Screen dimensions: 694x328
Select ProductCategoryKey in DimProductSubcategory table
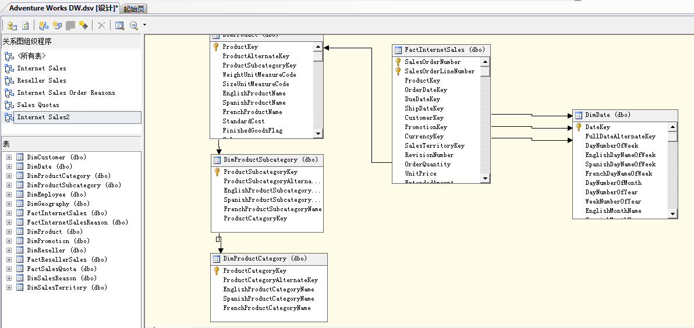[x=256, y=218]
